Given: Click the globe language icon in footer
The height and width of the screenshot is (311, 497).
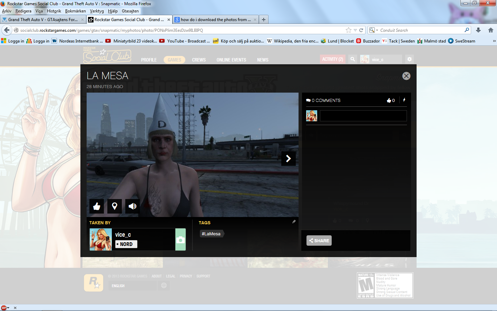Looking at the screenshot, I should (164, 285).
